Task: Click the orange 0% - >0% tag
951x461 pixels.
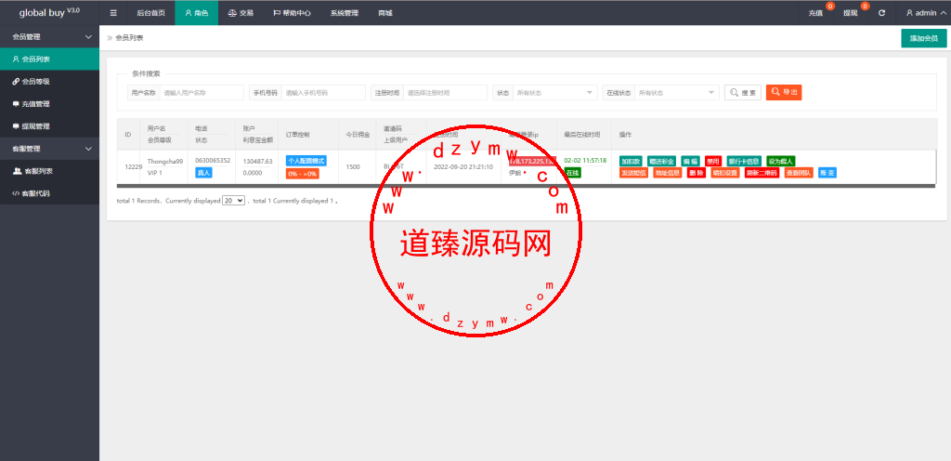Action: point(302,174)
